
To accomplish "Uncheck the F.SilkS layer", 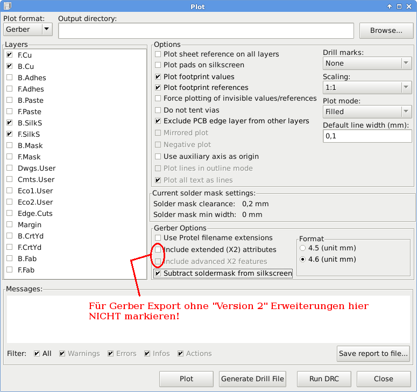I will coord(10,134).
